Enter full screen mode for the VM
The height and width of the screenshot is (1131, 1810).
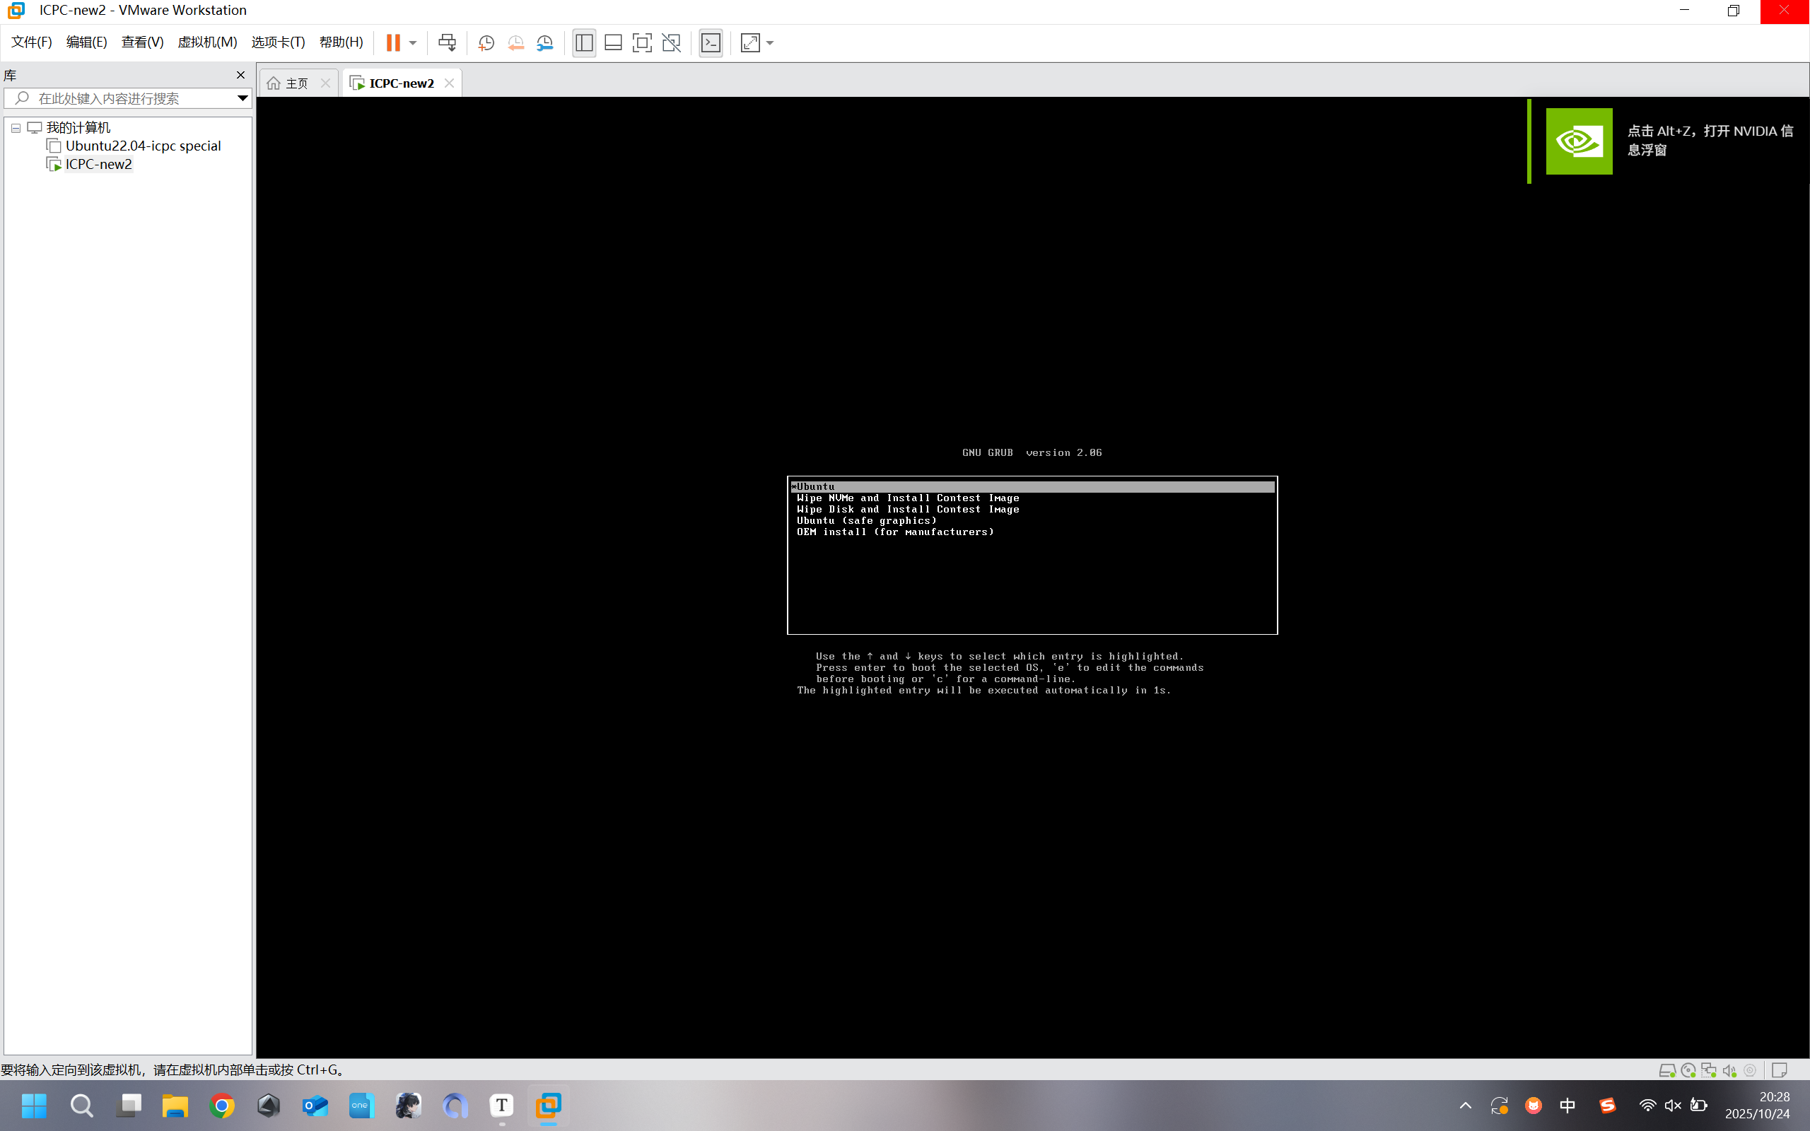click(x=642, y=42)
